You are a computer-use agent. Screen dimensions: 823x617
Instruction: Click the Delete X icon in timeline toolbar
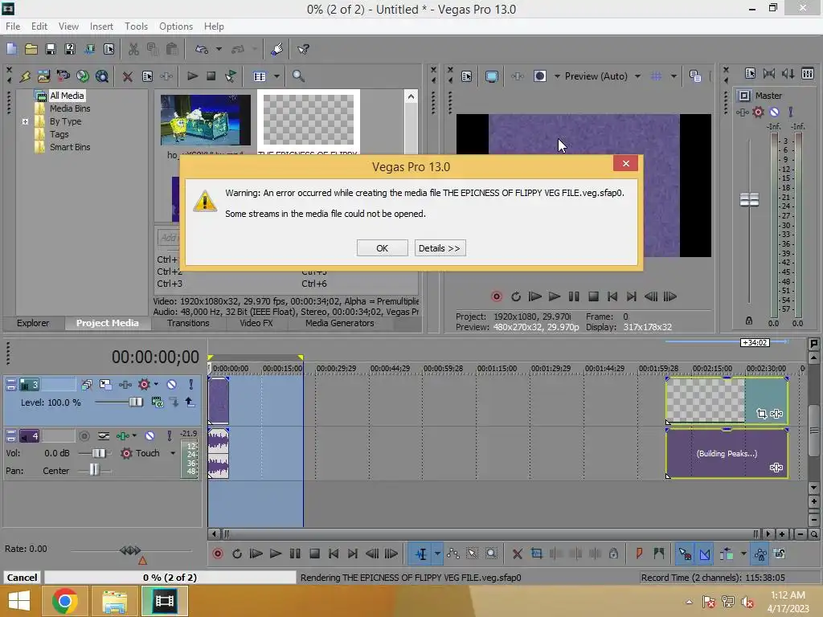(x=517, y=554)
